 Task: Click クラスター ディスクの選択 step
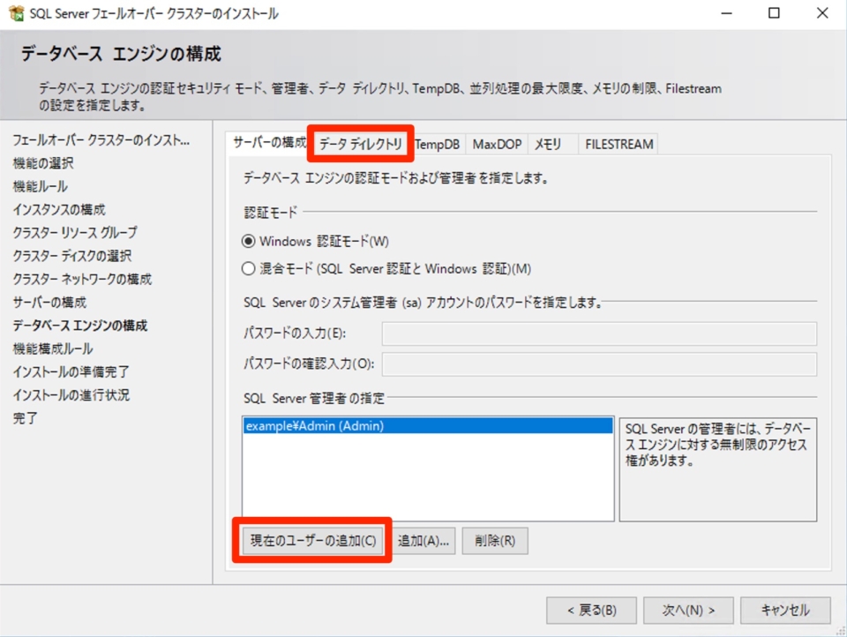pos(71,256)
